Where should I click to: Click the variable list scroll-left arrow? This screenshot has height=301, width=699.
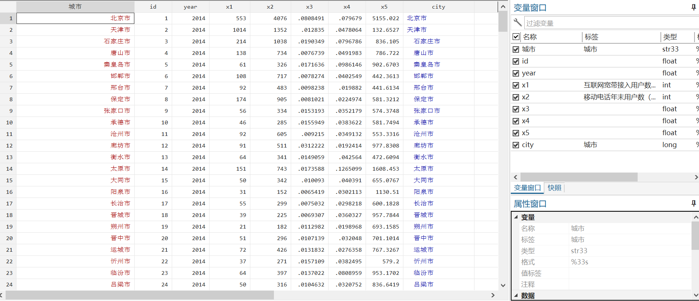(x=516, y=177)
